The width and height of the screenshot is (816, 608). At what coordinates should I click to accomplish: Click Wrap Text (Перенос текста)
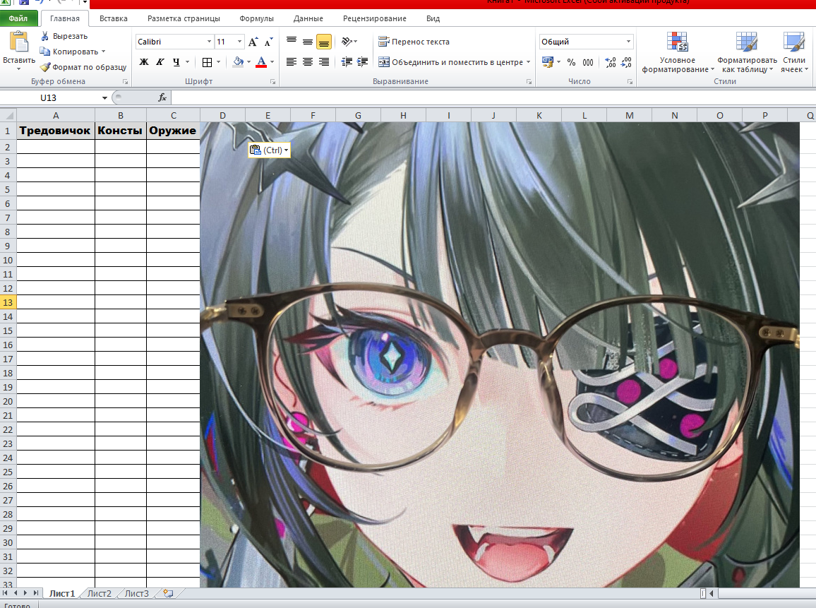click(414, 42)
